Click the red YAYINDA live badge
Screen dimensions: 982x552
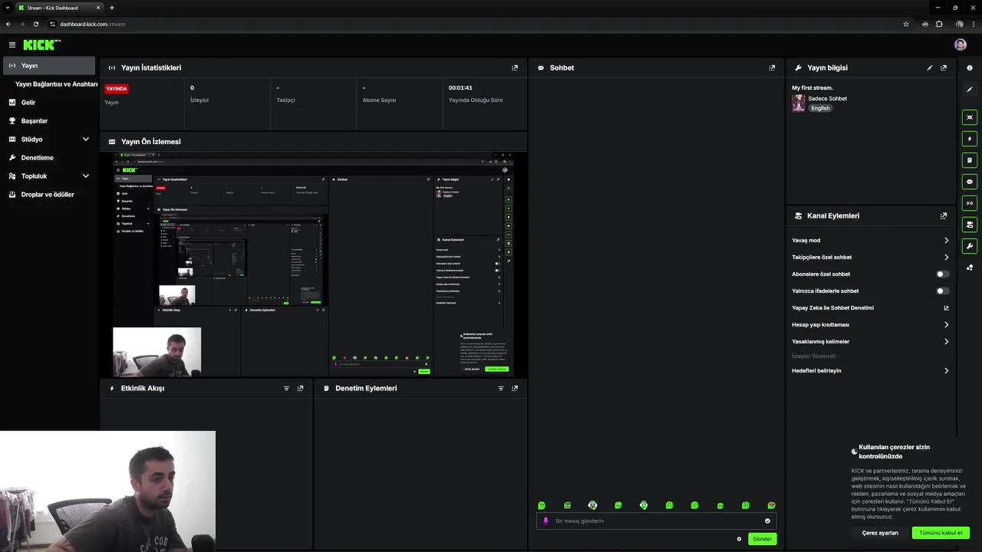pyautogui.click(x=117, y=88)
